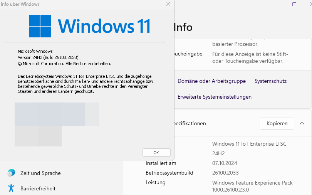
Task: Click the Betriebssystembuild value 26100.2033
Action: [x=225, y=173]
